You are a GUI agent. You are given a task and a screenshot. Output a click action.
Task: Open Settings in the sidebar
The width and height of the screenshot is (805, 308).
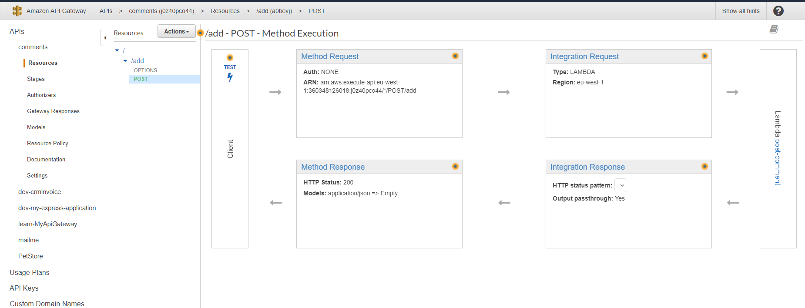click(x=37, y=176)
